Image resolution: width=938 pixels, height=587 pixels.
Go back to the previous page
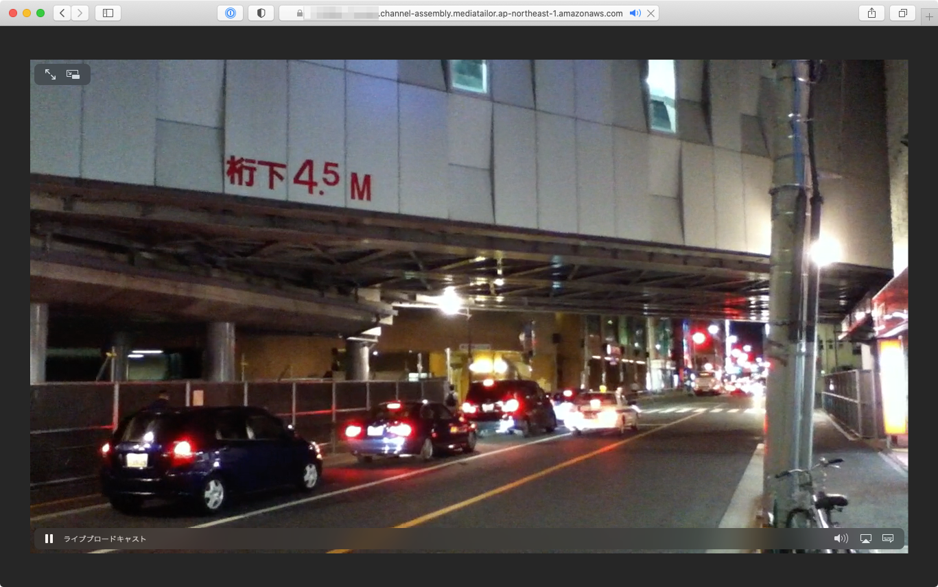pyautogui.click(x=62, y=13)
